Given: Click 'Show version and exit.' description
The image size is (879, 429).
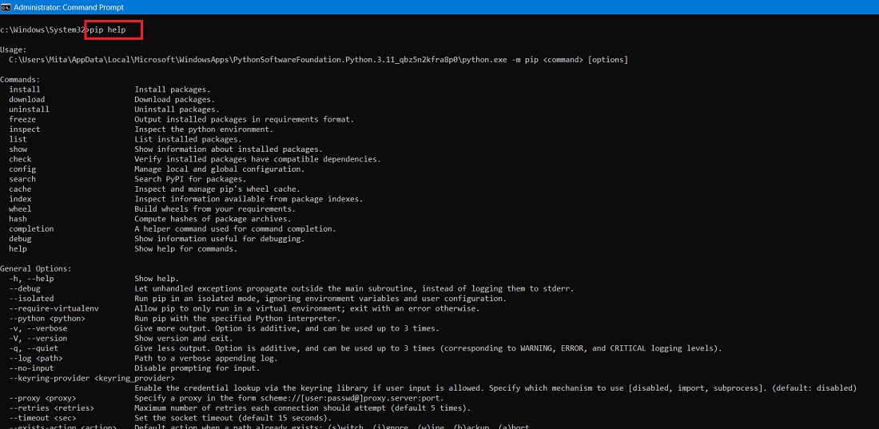Looking at the screenshot, I should [184, 338].
